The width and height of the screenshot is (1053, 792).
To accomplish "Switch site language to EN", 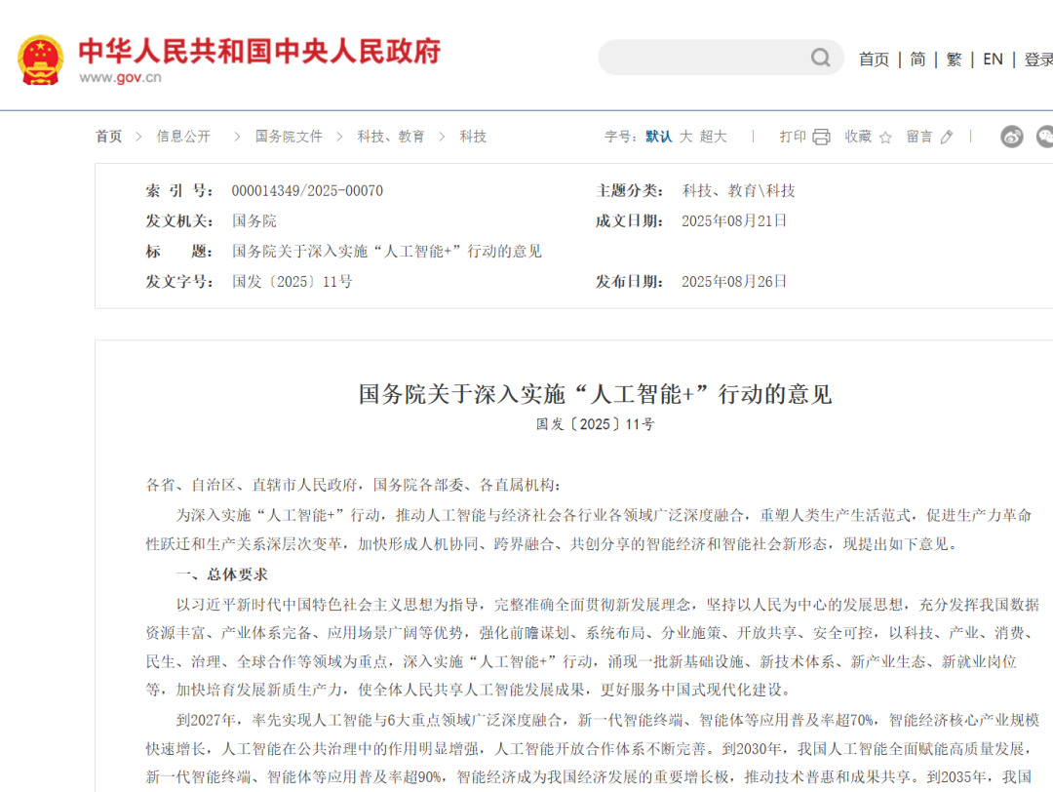I will [993, 59].
